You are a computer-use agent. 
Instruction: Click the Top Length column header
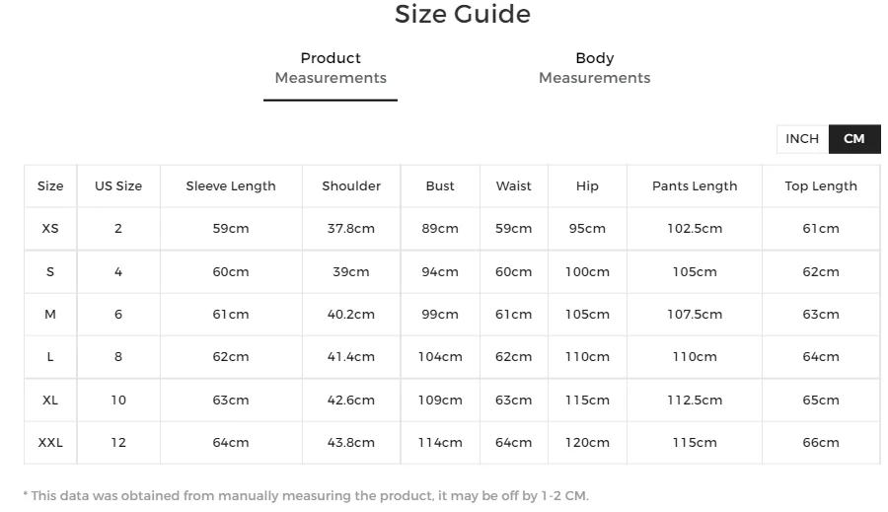821,186
